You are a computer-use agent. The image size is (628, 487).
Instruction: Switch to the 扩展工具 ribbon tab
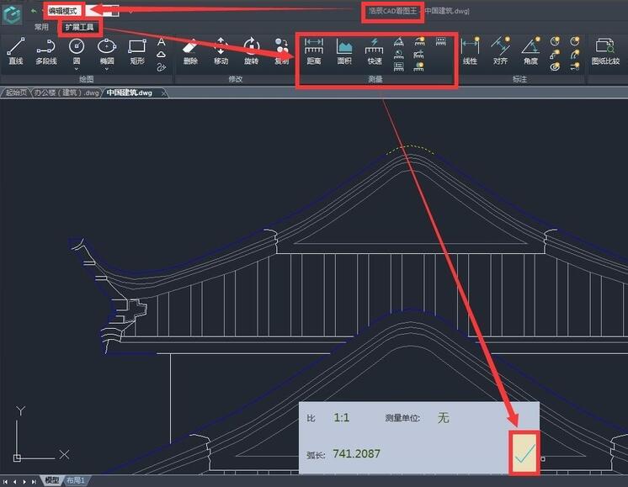[x=82, y=27]
